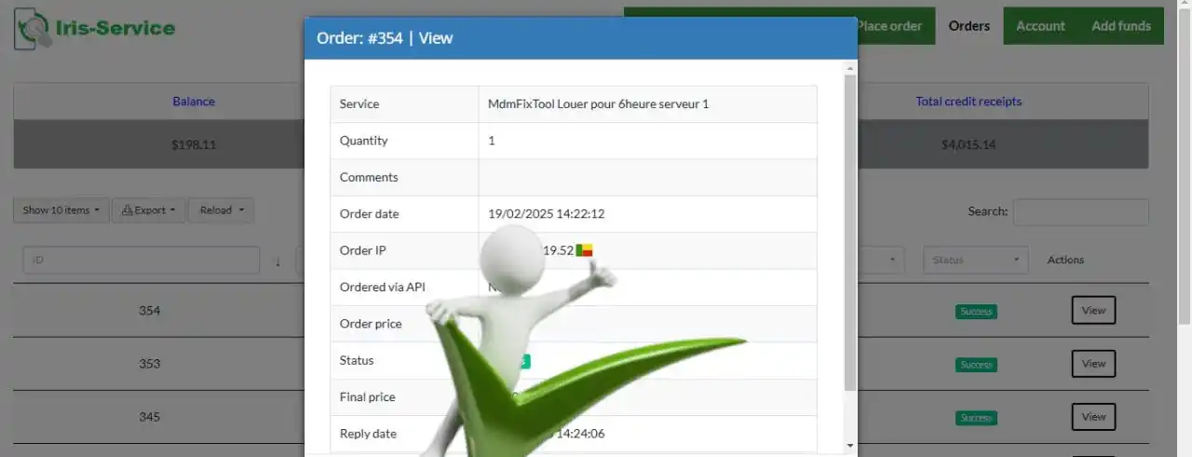Viewport: 1192px width, 457px height.
Task: Click Success badge for order 345
Action: pyautogui.click(x=976, y=418)
